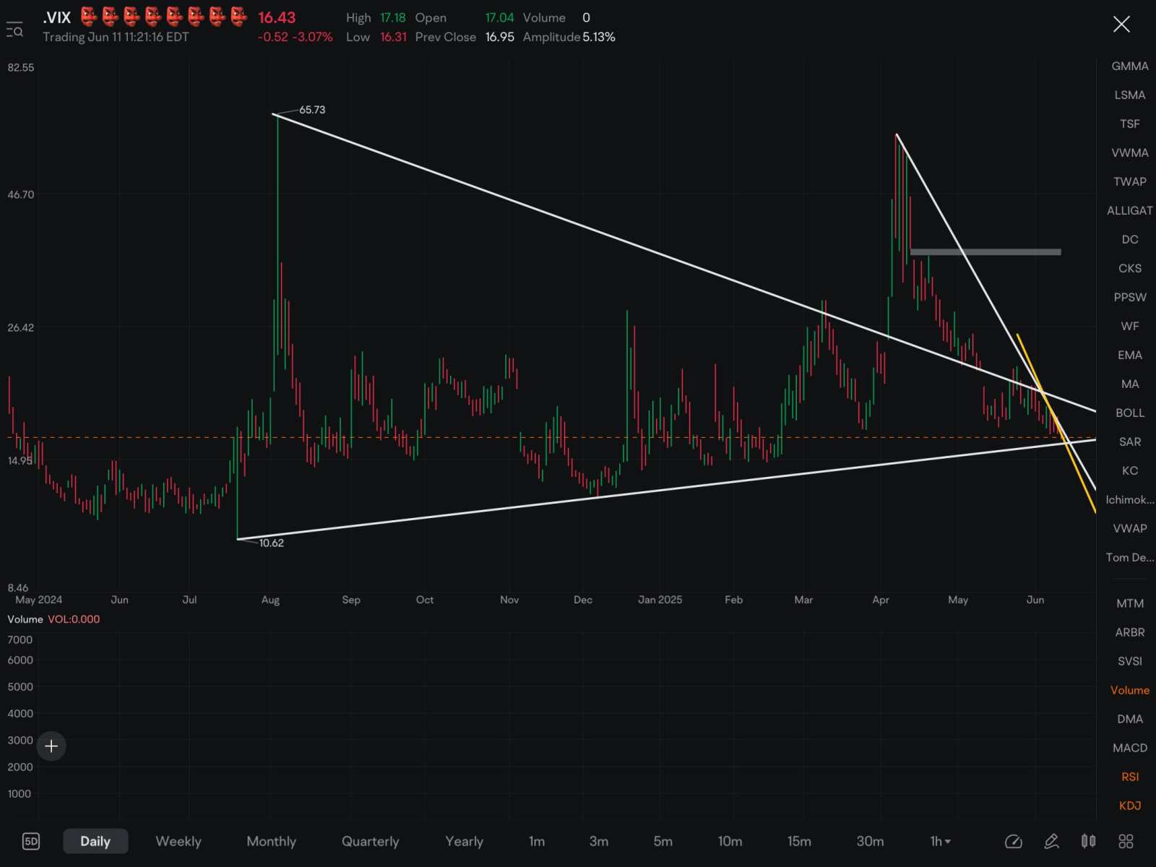Expand the Ichimoku indicator entry
1156x867 pixels.
point(1130,499)
